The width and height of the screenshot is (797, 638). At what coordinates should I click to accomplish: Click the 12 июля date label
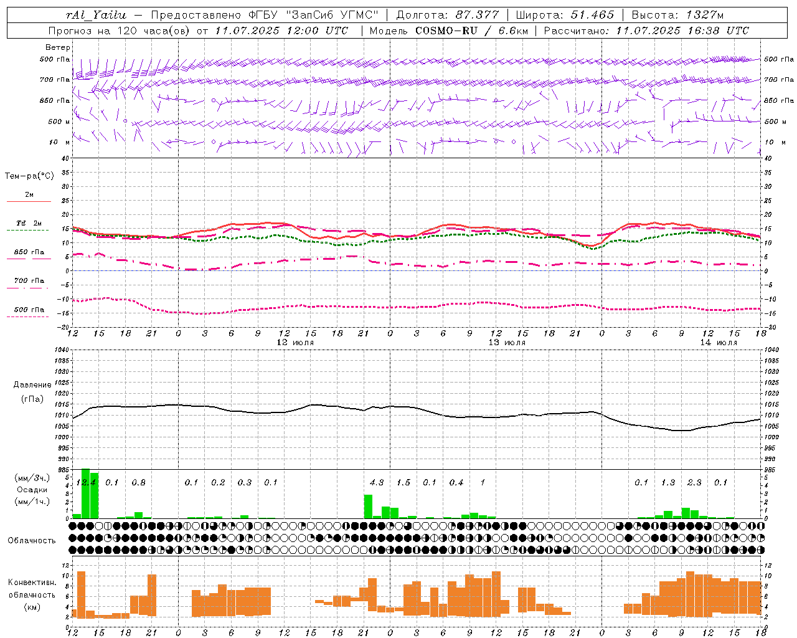pos(295,343)
